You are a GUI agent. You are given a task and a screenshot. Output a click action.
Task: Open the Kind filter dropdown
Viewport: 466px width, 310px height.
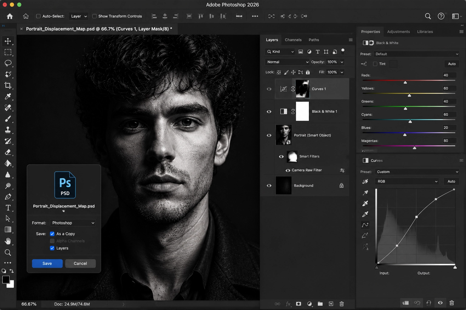(280, 52)
